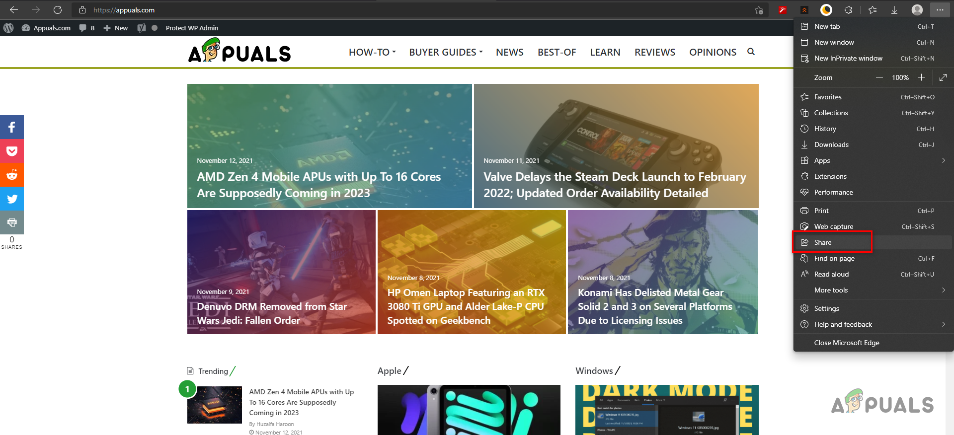Screen dimensions: 954x435
Task: Expand Help and feedback submenu
Action: (x=874, y=324)
